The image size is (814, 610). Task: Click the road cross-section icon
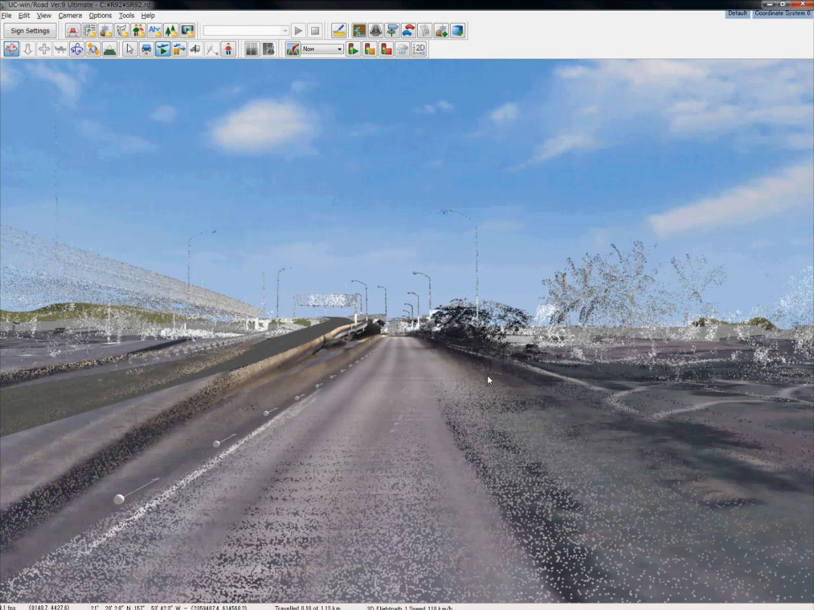(x=376, y=31)
